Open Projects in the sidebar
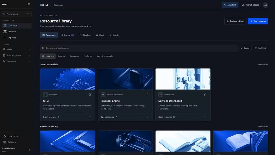Screen dimensions: 275x155 [17, 32]
